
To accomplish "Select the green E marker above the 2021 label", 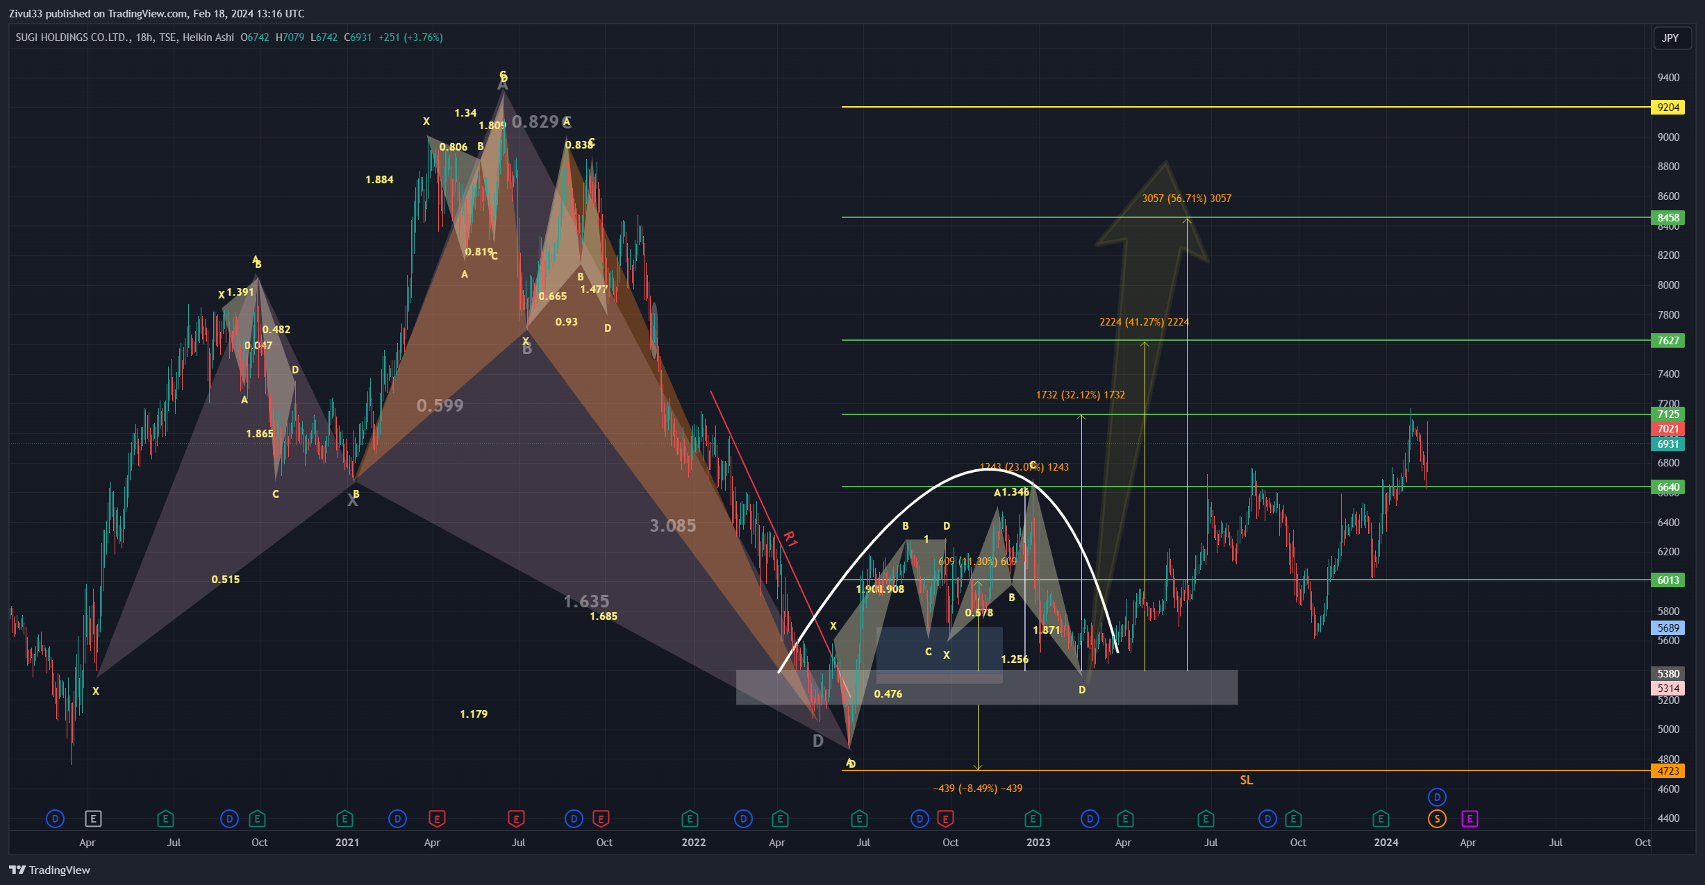I will 344,819.
